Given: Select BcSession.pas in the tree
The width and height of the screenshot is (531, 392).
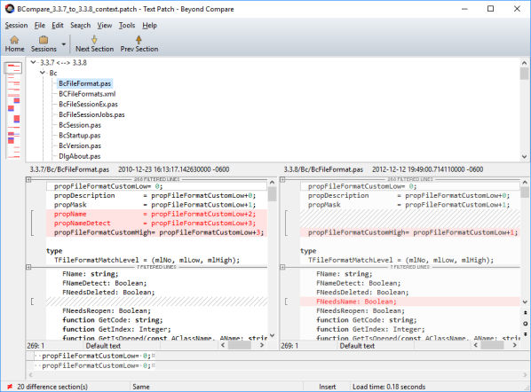Looking at the screenshot, I should click(x=80, y=125).
